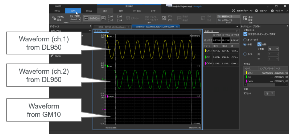Click the History (ヒストリー) icon
Screen dimensions: 293x139
(128, 19)
